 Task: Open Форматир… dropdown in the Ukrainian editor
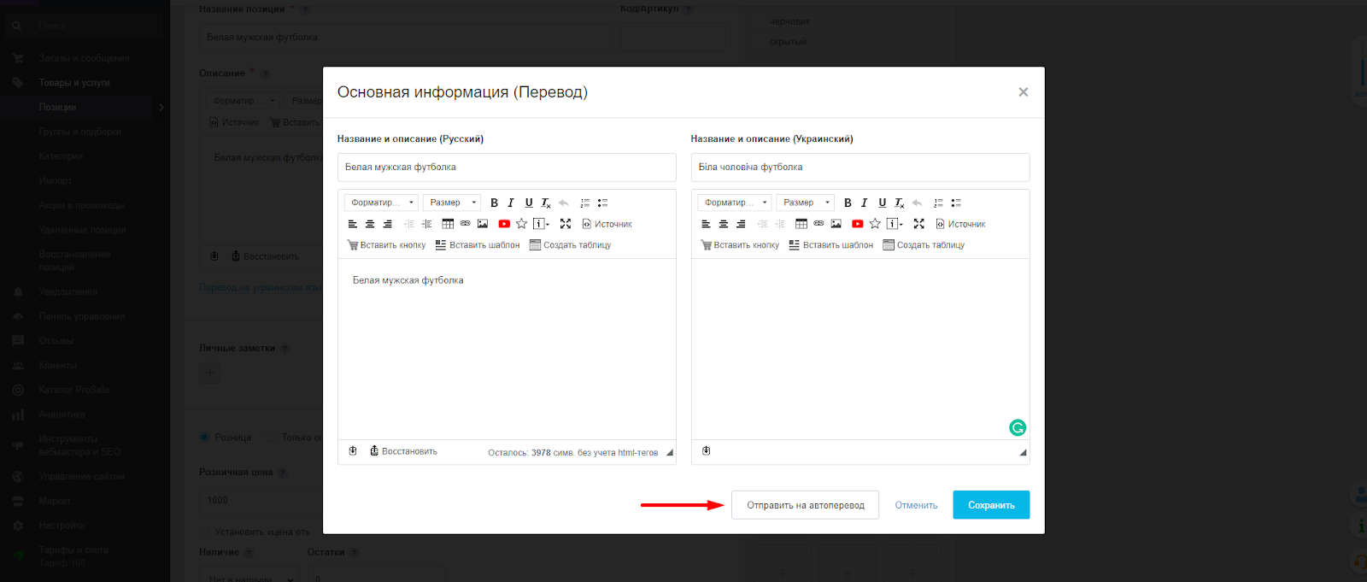click(x=735, y=203)
